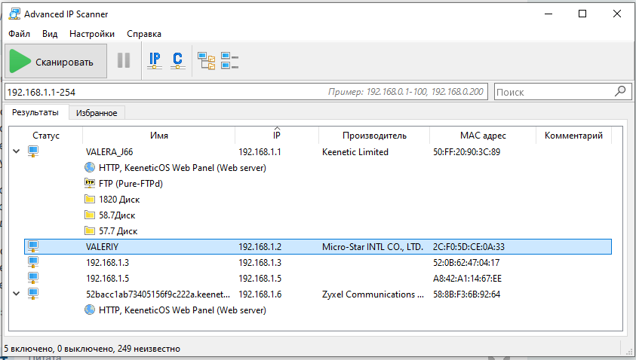Click the FTP service icon
Image resolution: width=636 pixels, height=360 pixels.
pos(90,183)
